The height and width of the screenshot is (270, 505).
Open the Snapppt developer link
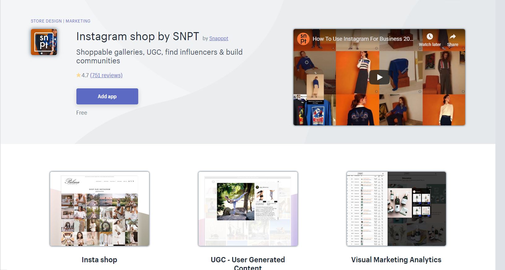click(219, 38)
